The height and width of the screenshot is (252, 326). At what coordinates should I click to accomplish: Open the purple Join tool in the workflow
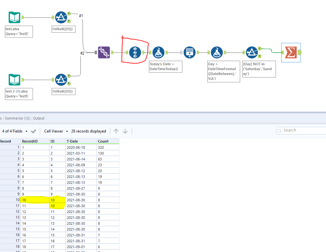coord(104,52)
